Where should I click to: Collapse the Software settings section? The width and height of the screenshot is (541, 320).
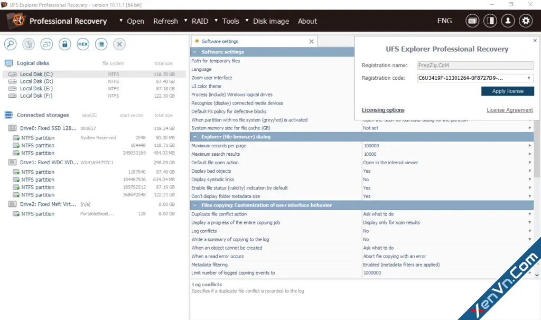(195, 52)
